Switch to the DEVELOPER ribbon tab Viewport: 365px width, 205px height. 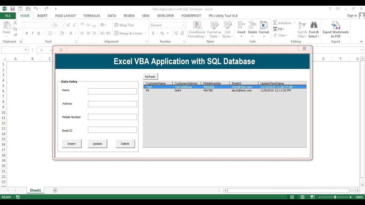[165, 16]
